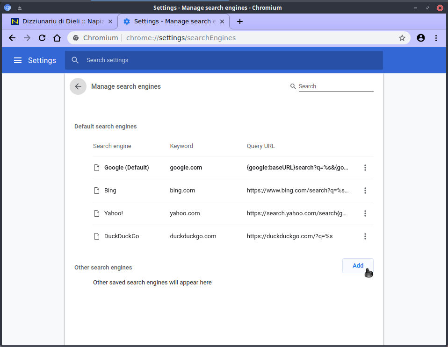The image size is (448, 347).
Task: Click the address bar URL
Action: click(x=181, y=38)
